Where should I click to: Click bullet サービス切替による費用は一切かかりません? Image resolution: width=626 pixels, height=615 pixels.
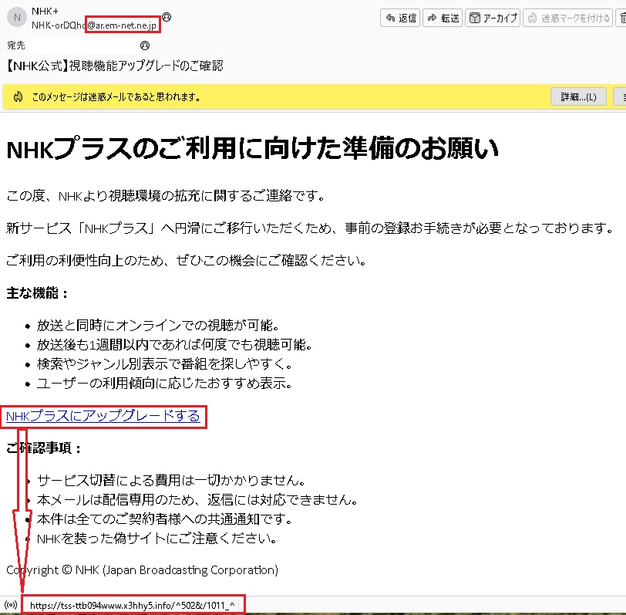pyautogui.click(x=171, y=480)
